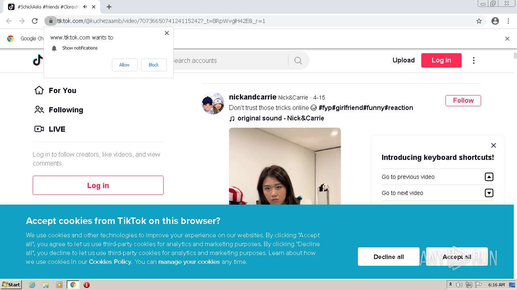
Task: Click the notification bell icon
Action: click(x=54, y=48)
